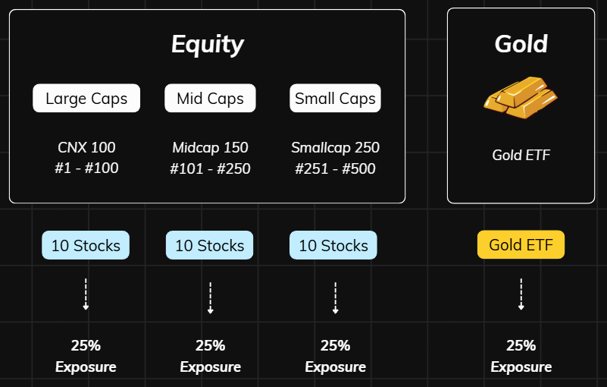Click the dashed arrow below Small Caps stocks

coord(335,297)
